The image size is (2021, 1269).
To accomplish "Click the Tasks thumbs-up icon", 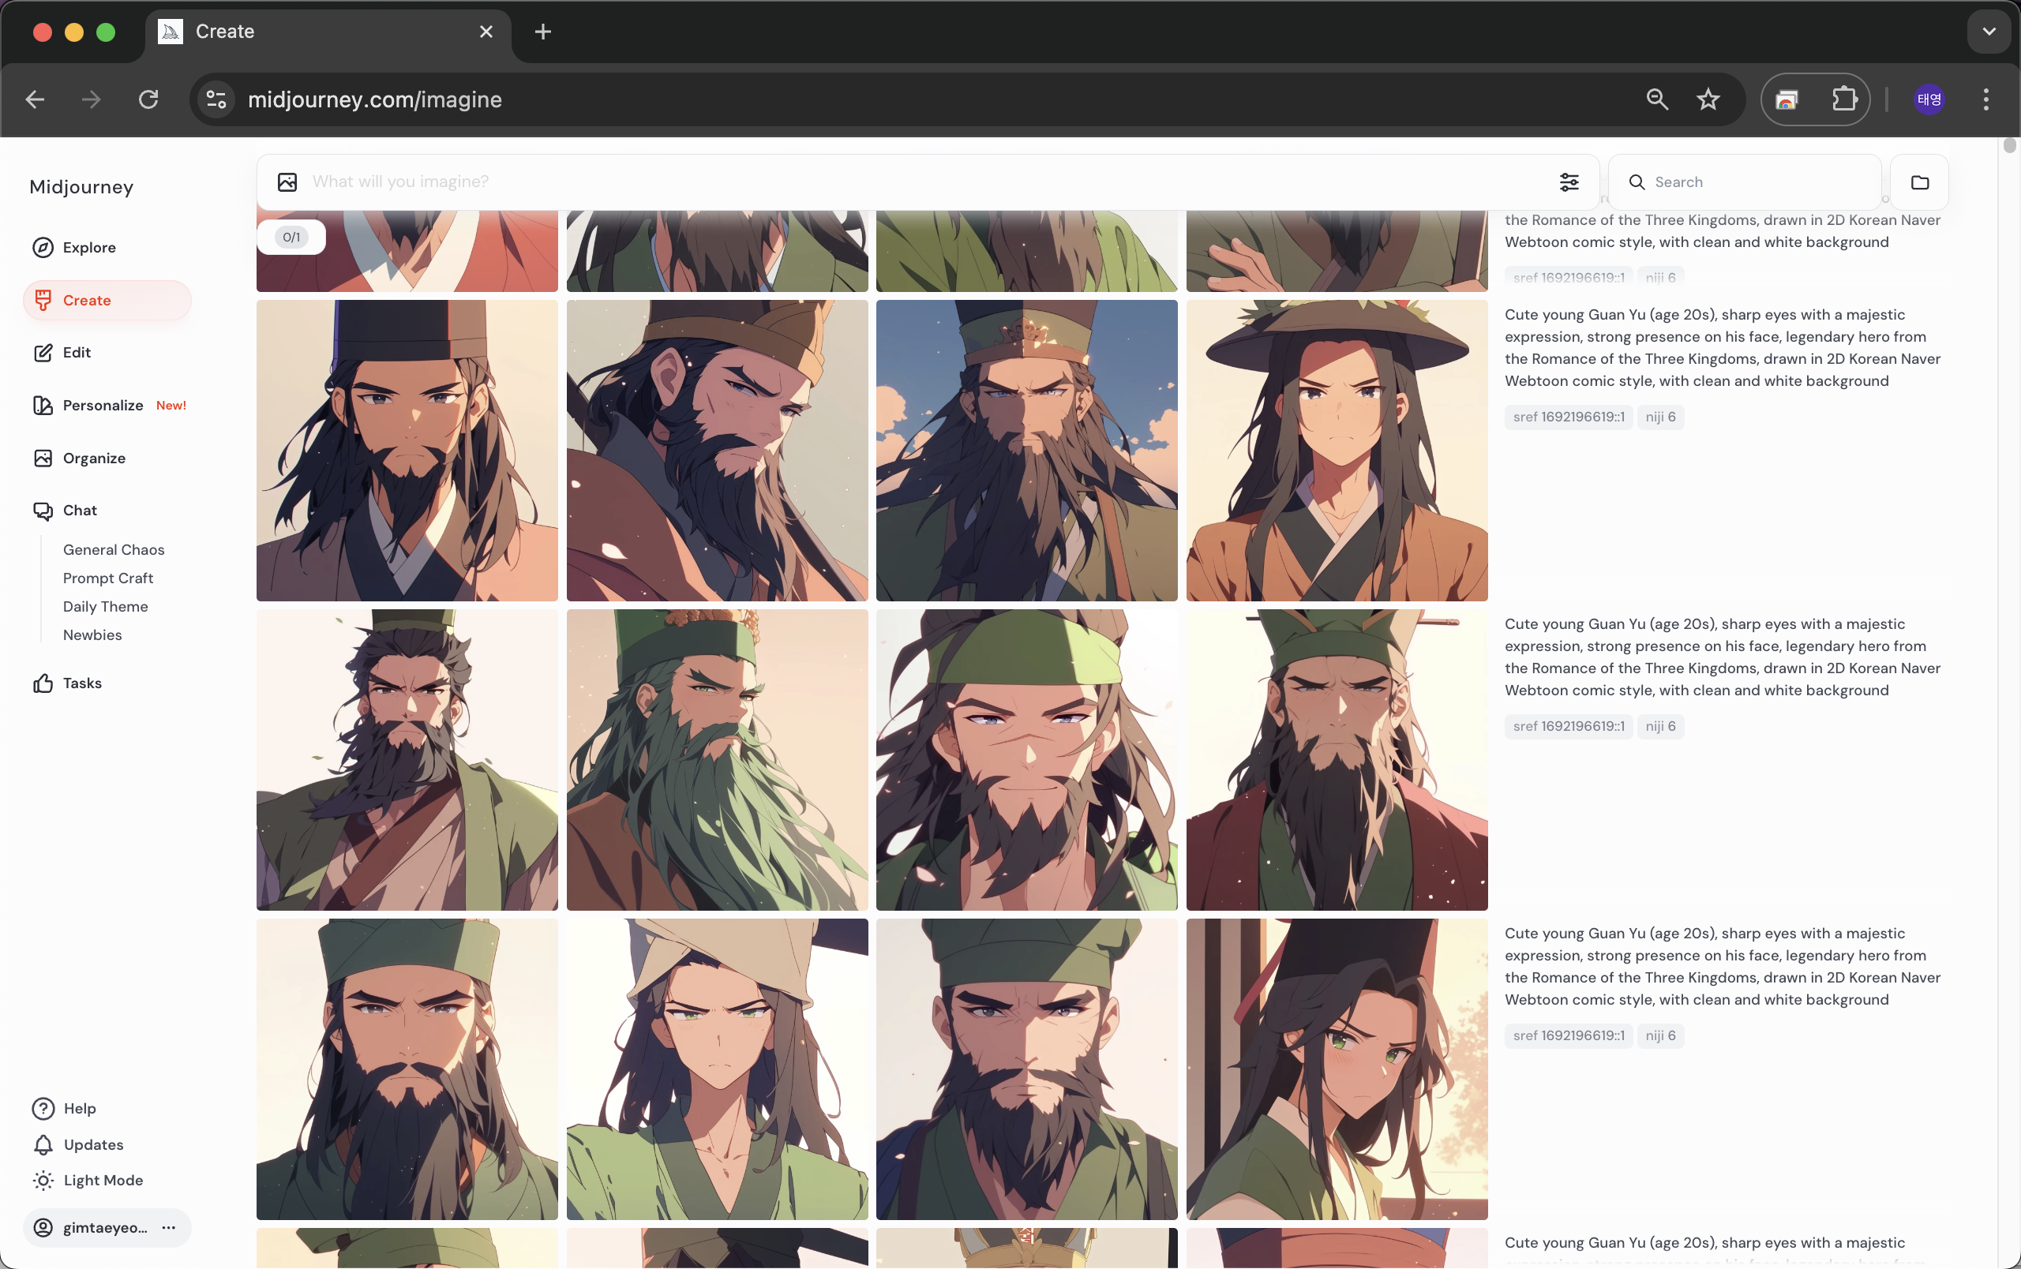I will pyautogui.click(x=43, y=683).
